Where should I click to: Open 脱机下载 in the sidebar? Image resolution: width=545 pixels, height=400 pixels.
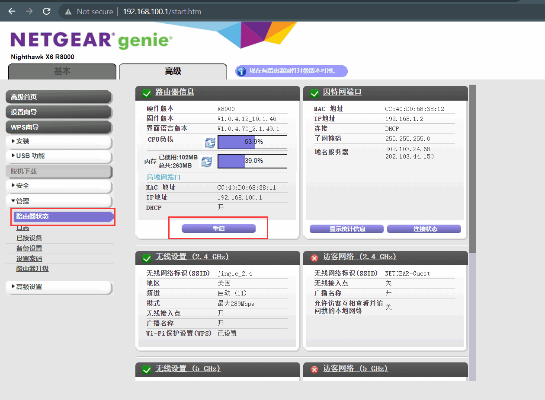(59, 171)
